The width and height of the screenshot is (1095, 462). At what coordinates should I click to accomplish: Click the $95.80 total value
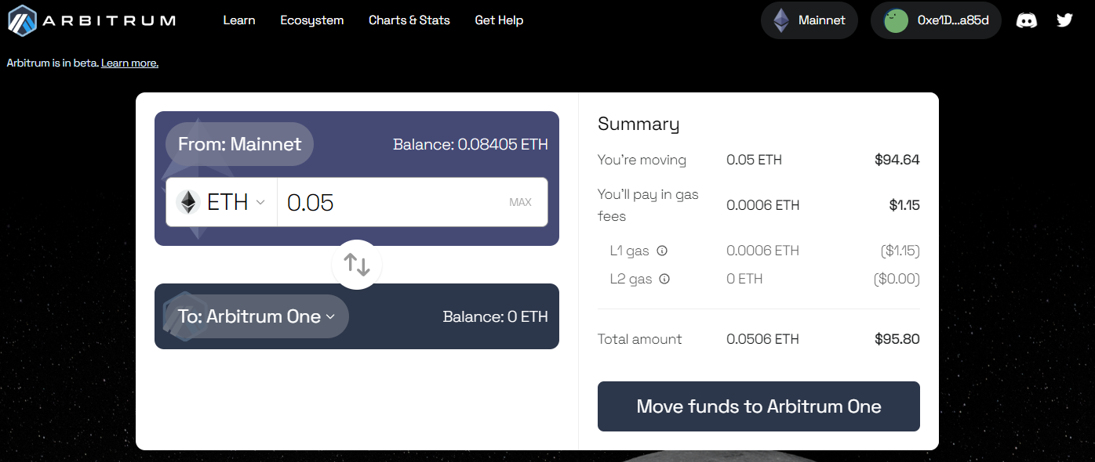pyautogui.click(x=897, y=339)
